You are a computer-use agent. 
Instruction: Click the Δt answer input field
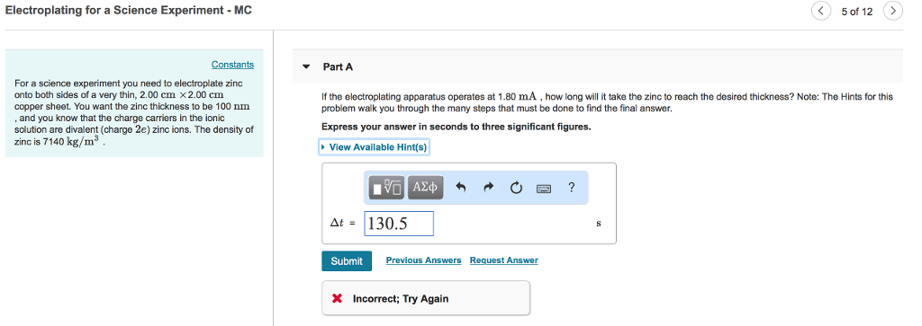click(x=399, y=224)
